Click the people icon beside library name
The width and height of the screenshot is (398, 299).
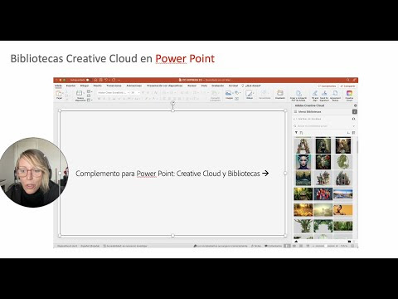tap(353, 119)
